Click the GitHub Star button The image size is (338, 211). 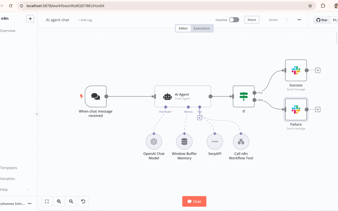point(322,20)
